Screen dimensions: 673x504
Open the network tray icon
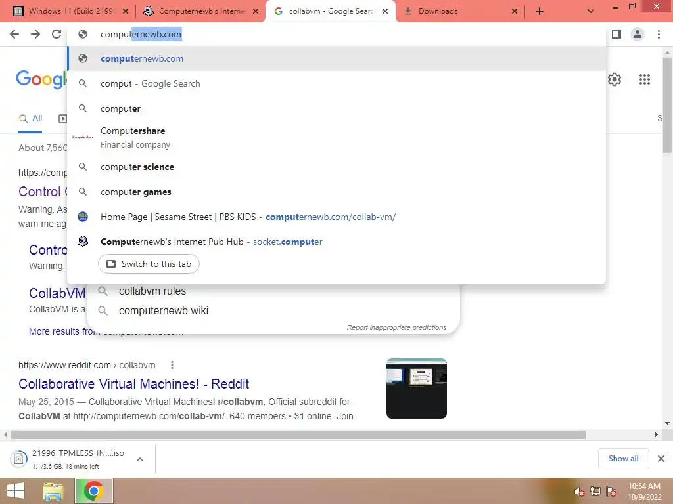pos(595,492)
